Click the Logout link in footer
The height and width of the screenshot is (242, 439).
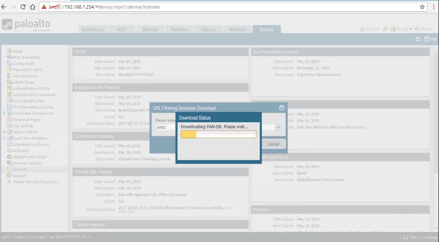(x=20, y=237)
